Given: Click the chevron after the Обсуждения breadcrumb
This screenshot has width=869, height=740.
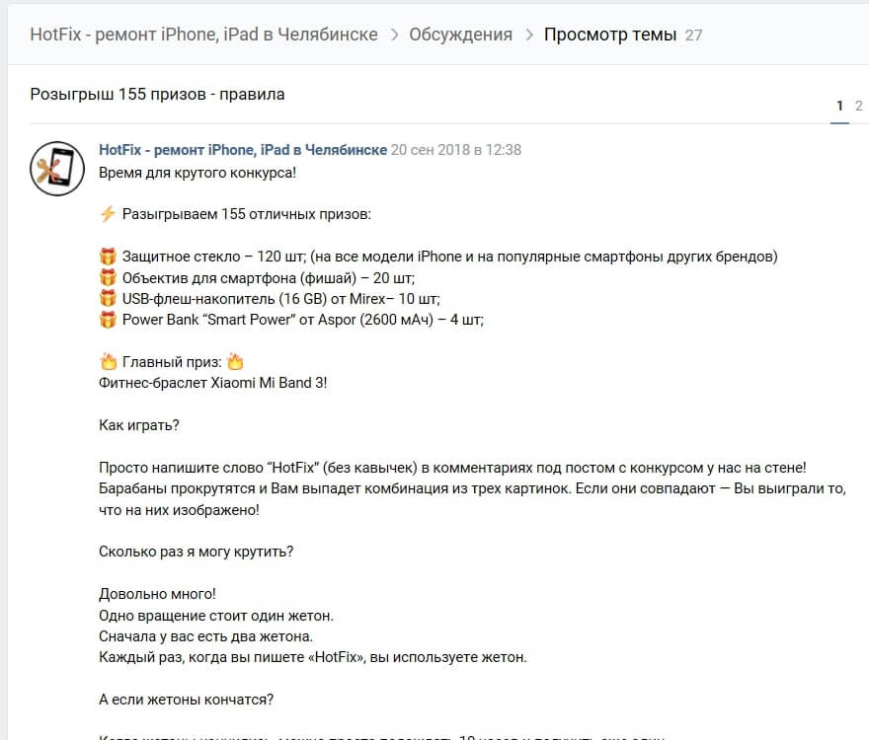Looking at the screenshot, I should tap(528, 35).
